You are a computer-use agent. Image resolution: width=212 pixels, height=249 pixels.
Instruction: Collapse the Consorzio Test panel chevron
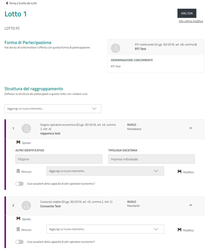point(191,205)
